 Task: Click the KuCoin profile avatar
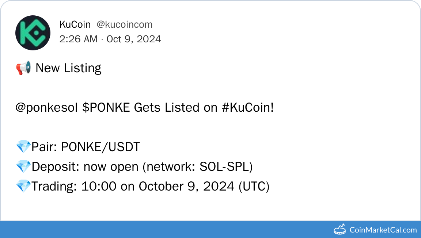33,33
